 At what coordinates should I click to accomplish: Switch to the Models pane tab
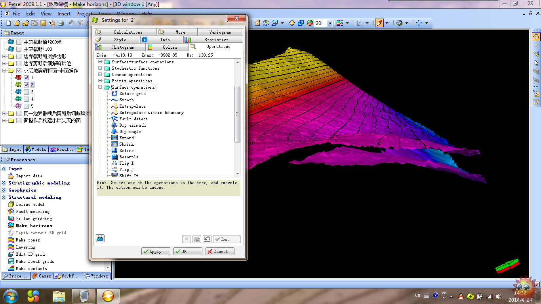tap(36, 149)
